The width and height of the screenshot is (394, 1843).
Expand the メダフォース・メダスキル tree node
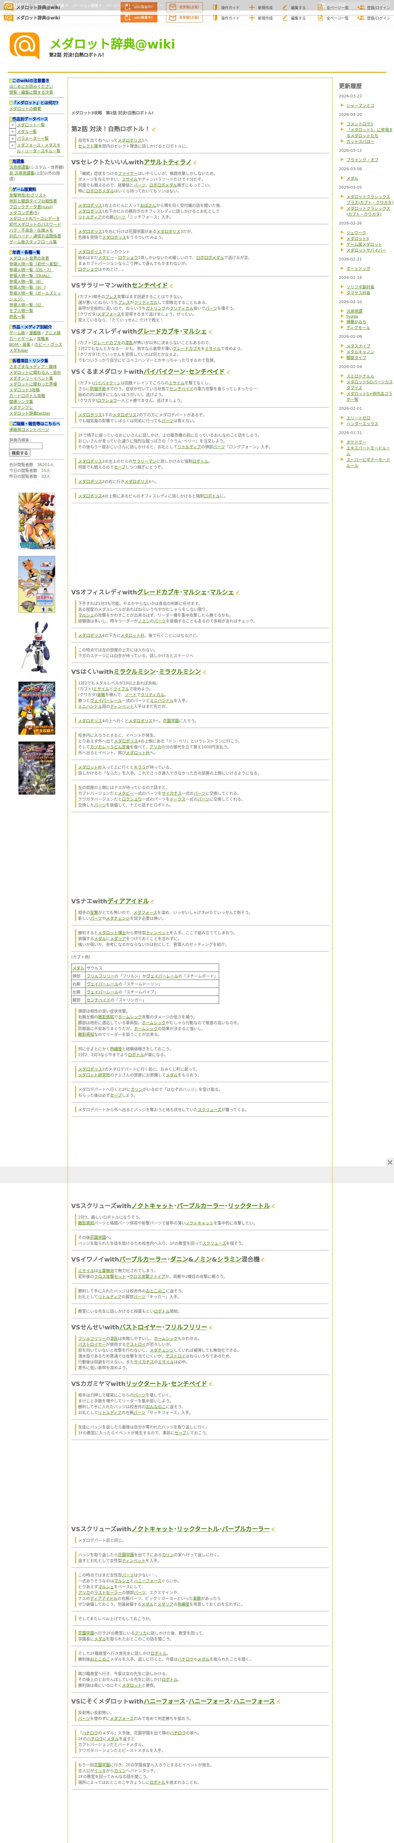[x=12, y=145]
